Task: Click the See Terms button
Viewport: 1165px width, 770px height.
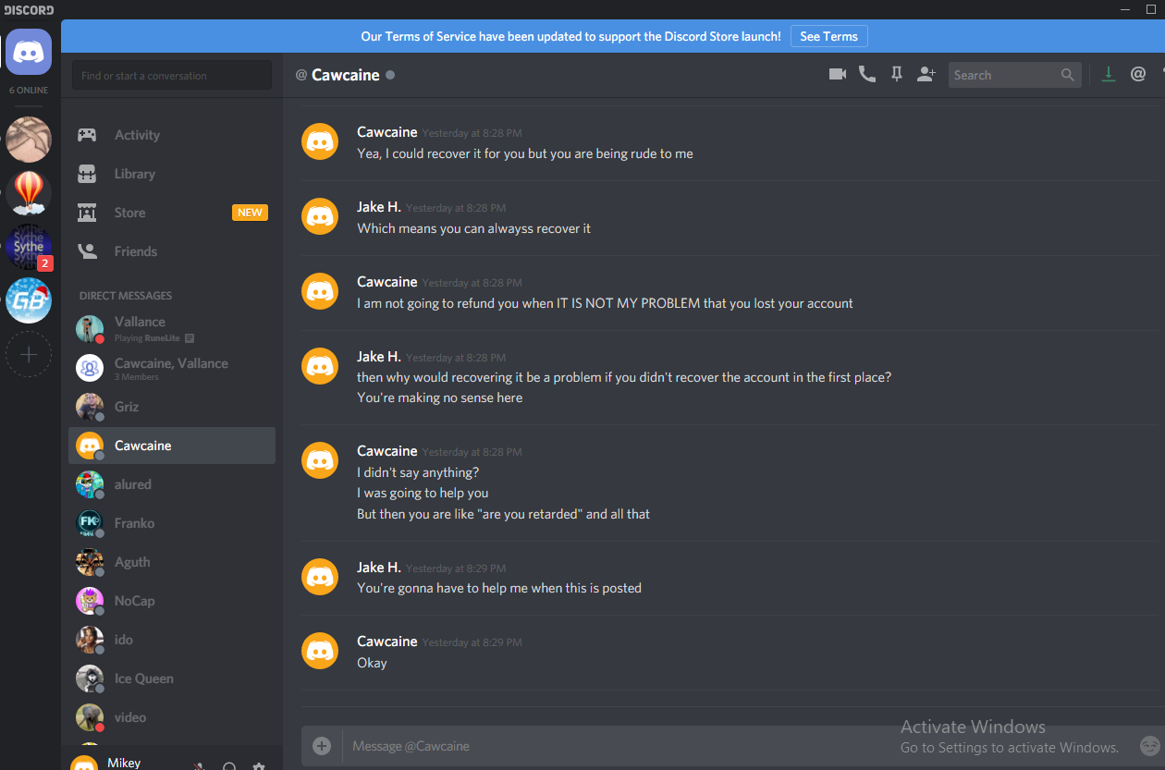Action: click(x=828, y=36)
